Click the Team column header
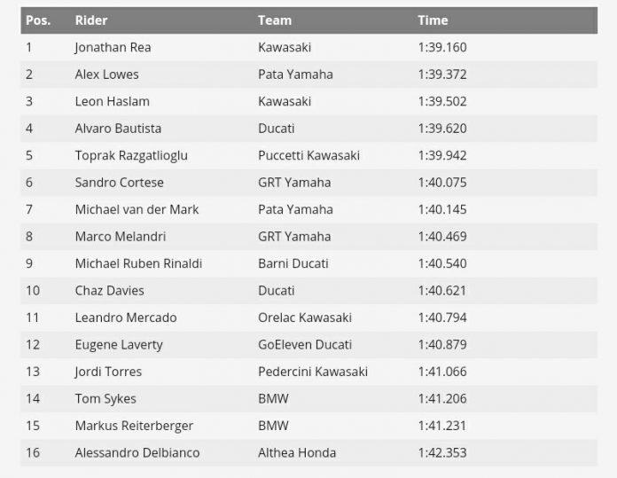 pyautogui.click(x=275, y=20)
